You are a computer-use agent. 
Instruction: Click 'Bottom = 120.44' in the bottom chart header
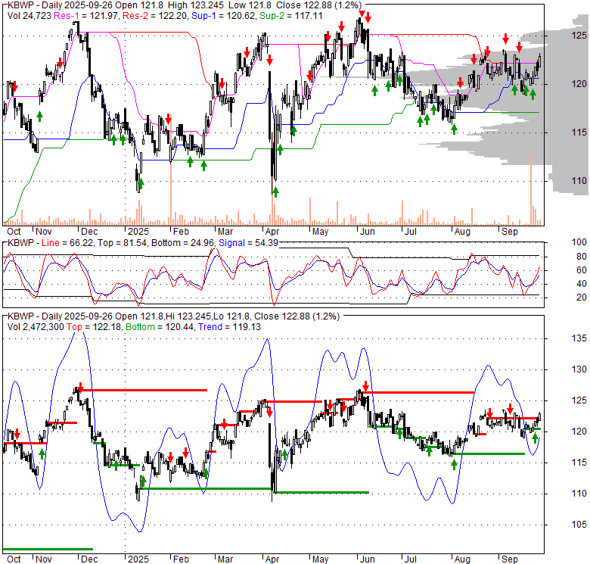160,327
